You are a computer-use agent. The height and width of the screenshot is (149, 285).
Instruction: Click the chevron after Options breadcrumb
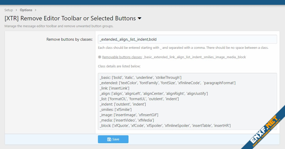(35, 10)
